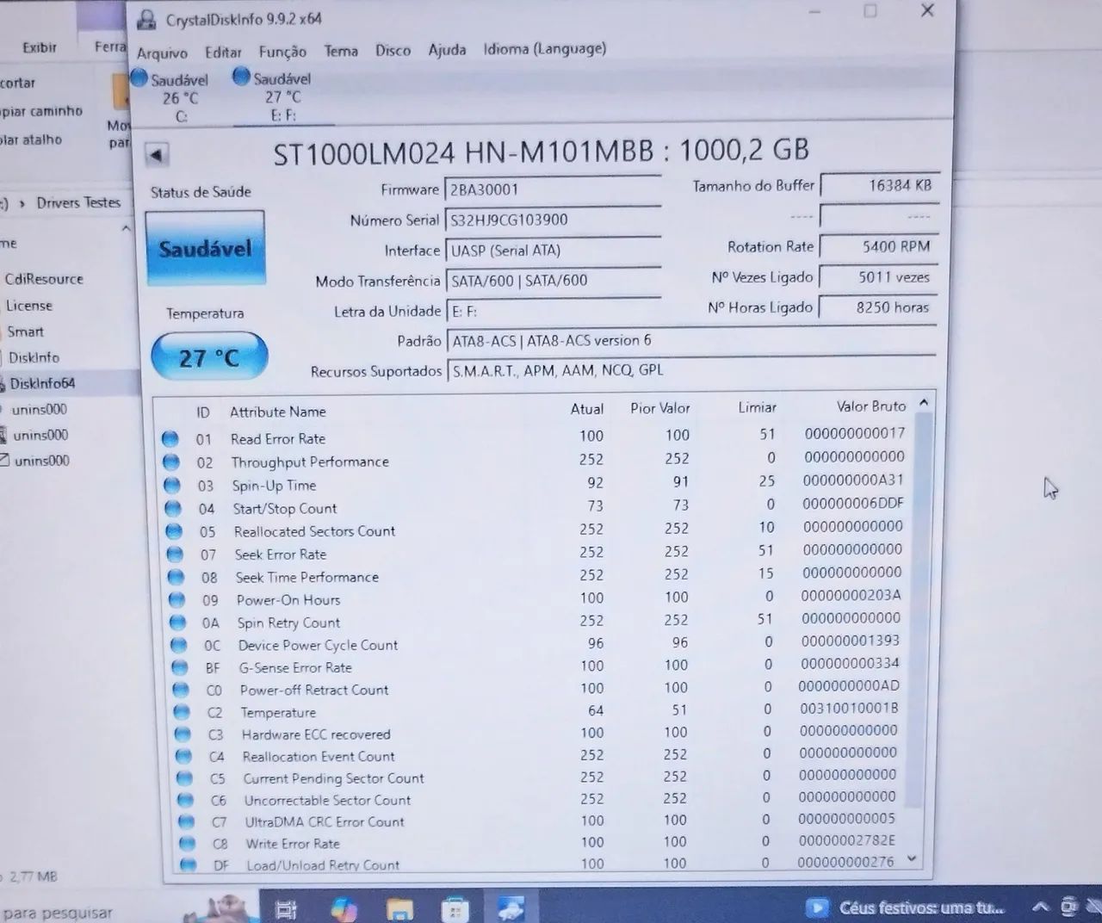
Task: Open the Arquivo menu
Action: tap(162, 53)
